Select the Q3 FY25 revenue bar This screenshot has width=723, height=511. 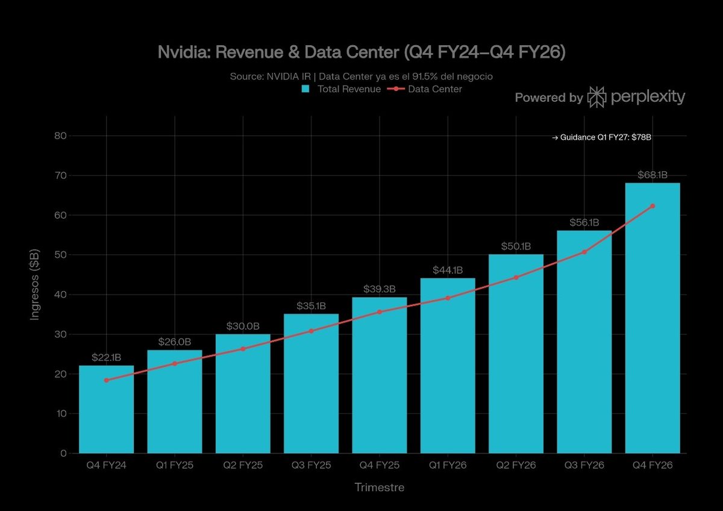point(311,383)
